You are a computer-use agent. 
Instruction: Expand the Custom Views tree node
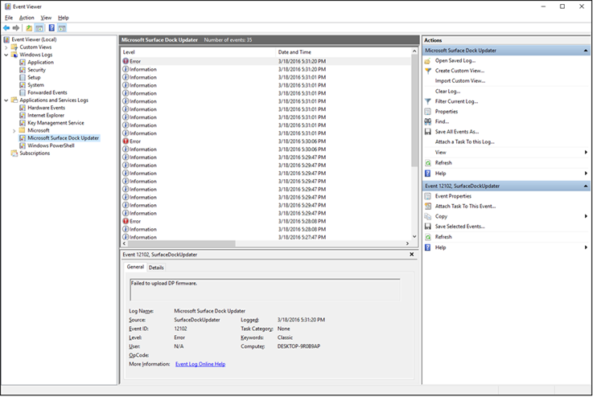click(x=6, y=47)
